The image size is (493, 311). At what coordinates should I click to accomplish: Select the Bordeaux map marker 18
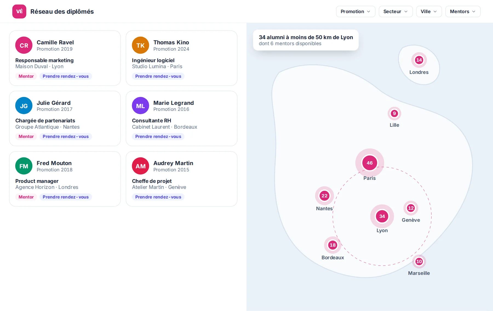[x=333, y=245]
